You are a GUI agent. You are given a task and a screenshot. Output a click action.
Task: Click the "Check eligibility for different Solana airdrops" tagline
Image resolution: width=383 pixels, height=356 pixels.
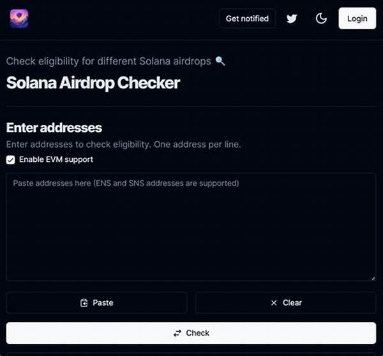point(109,61)
